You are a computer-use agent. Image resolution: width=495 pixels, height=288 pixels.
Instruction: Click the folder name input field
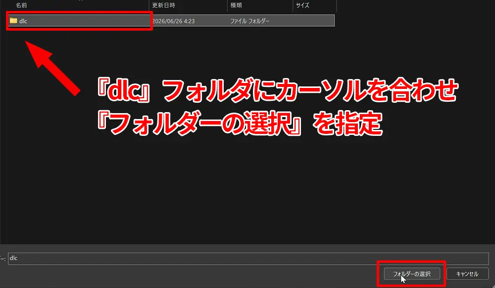click(248, 258)
